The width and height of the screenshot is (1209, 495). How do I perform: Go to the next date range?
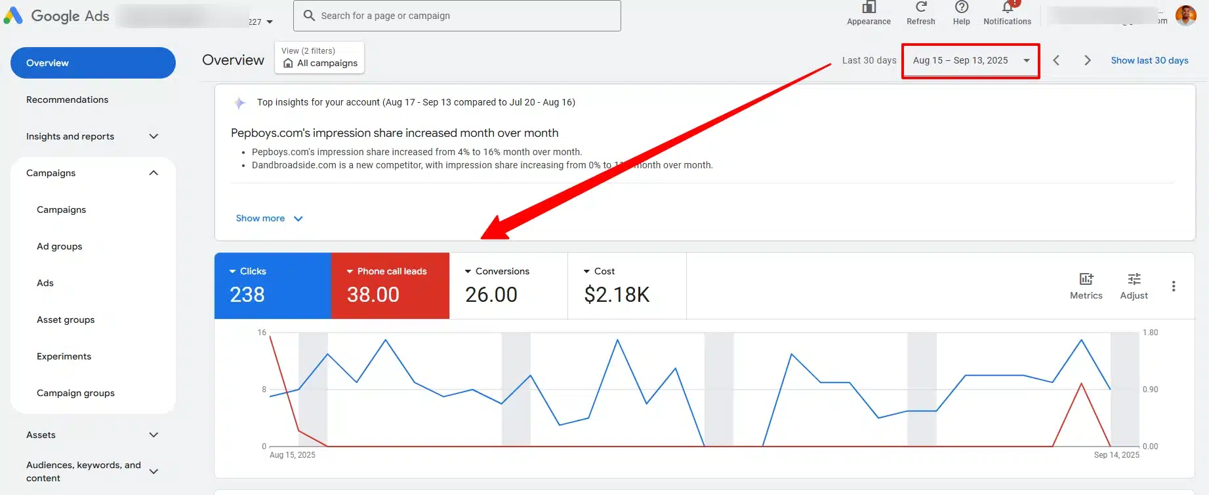click(x=1087, y=60)
